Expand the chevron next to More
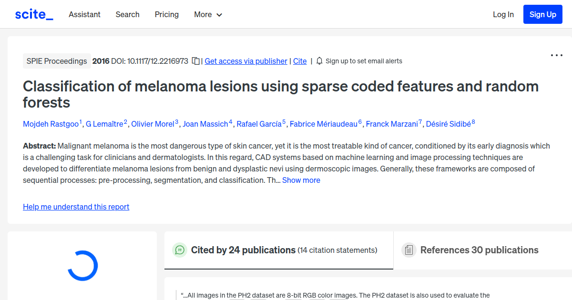This screenshot has height=300, width=572. (x=220, y=15)
